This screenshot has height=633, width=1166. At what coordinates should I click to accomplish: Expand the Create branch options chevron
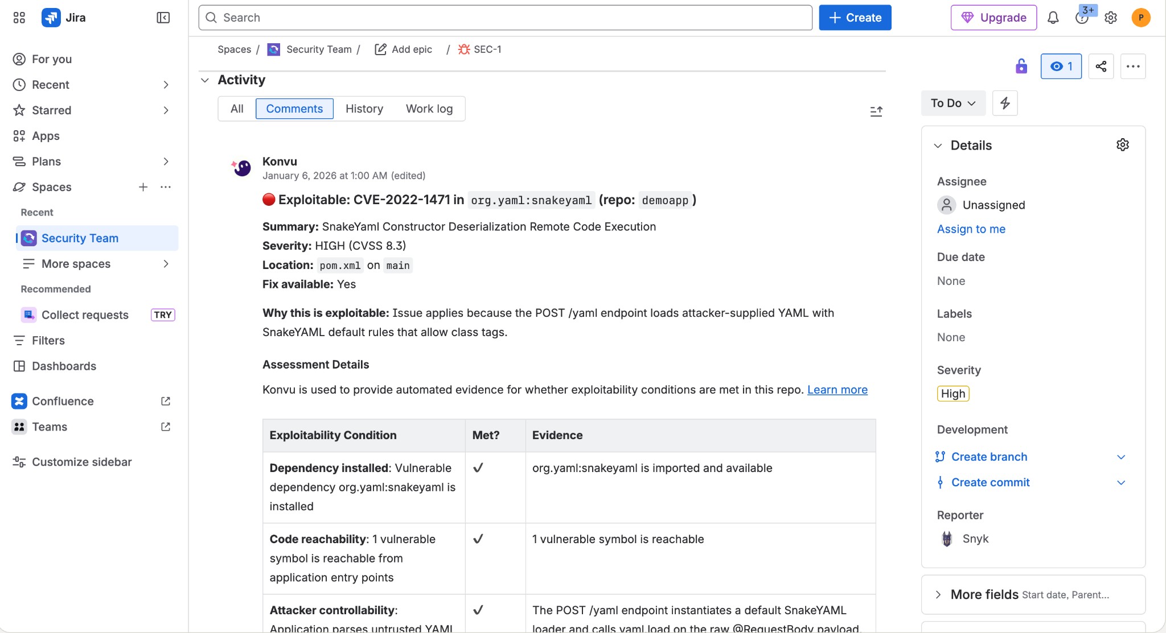[x=1120, y=457]
